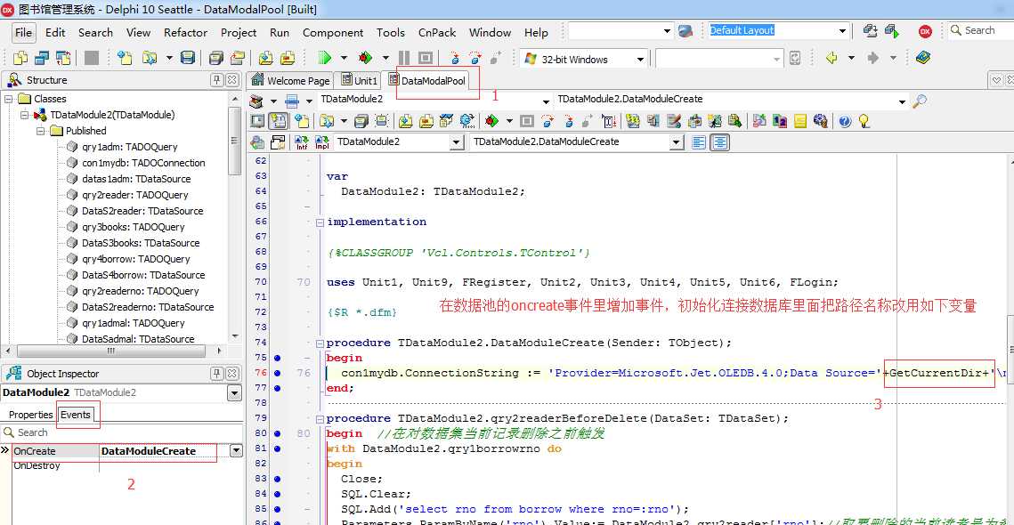Click the Save desktop layout icon

click(x=871, y=31)
